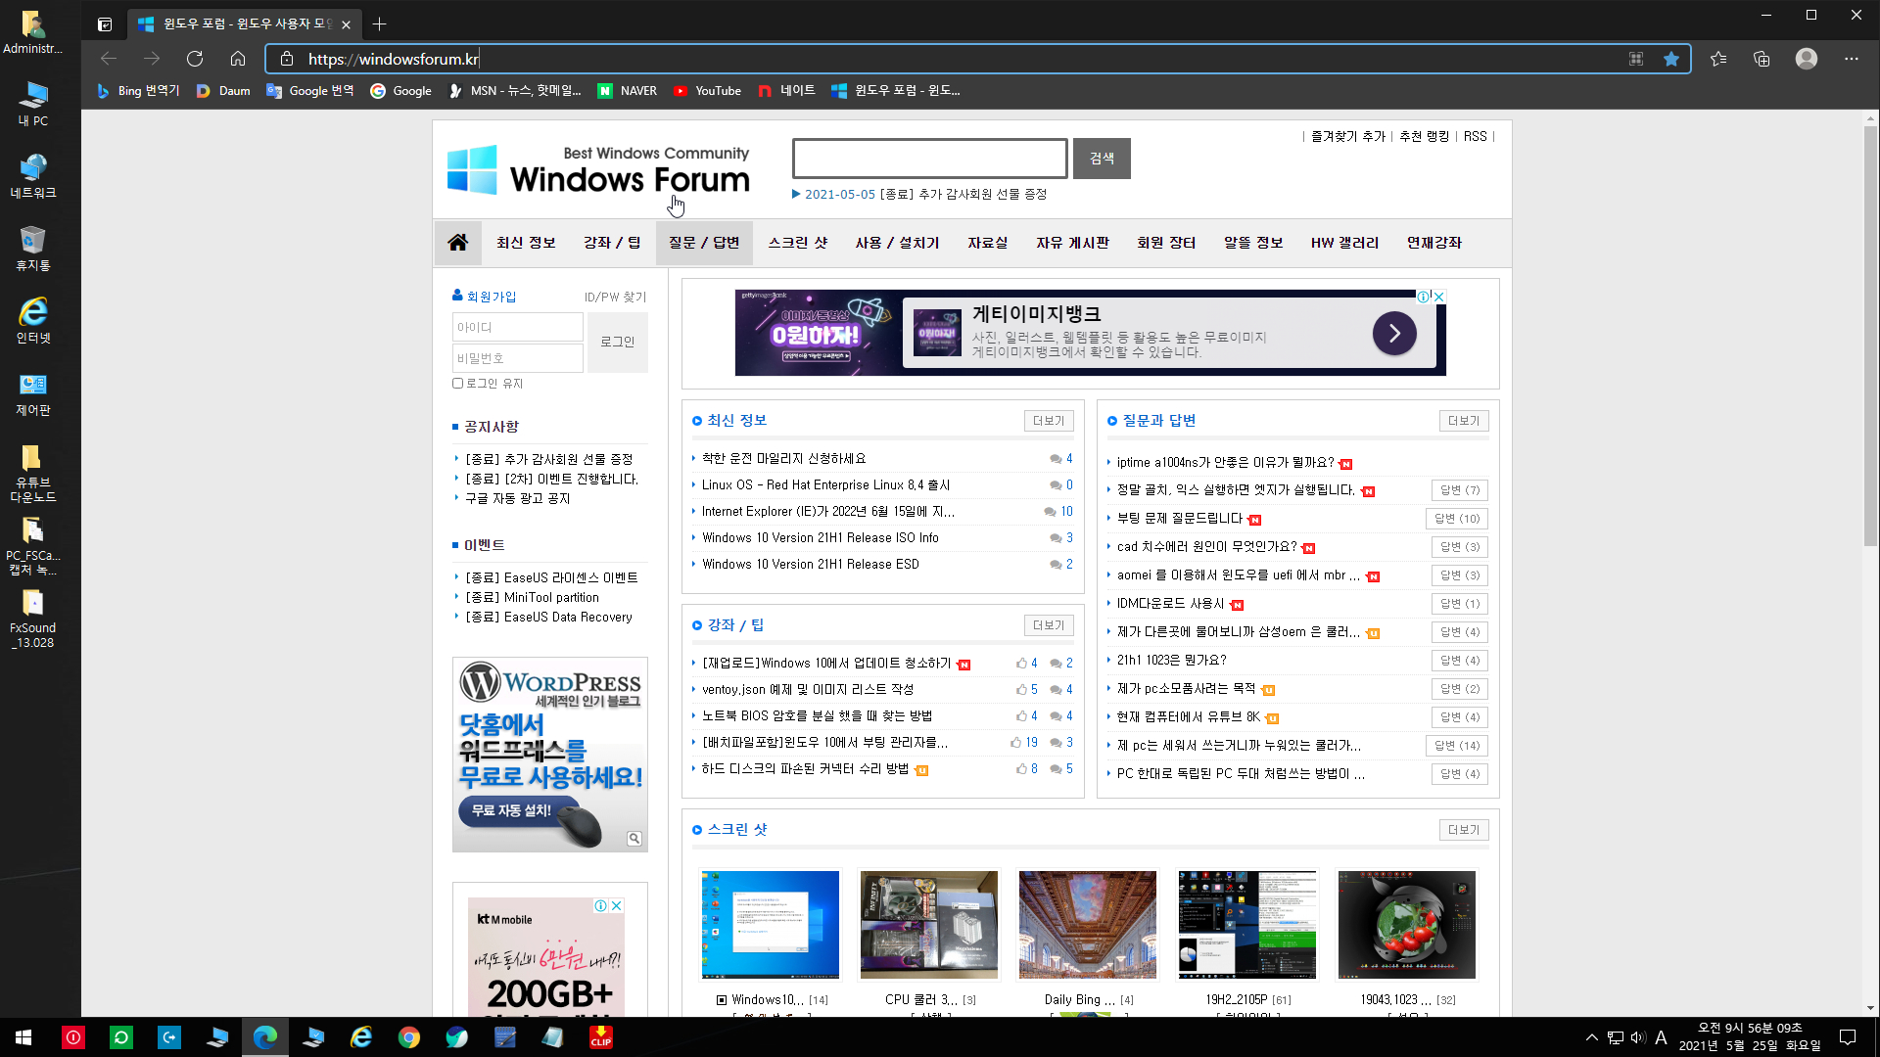Open the browser profile avatar
The image size is (1880, 1057).
coord(1807,59)
